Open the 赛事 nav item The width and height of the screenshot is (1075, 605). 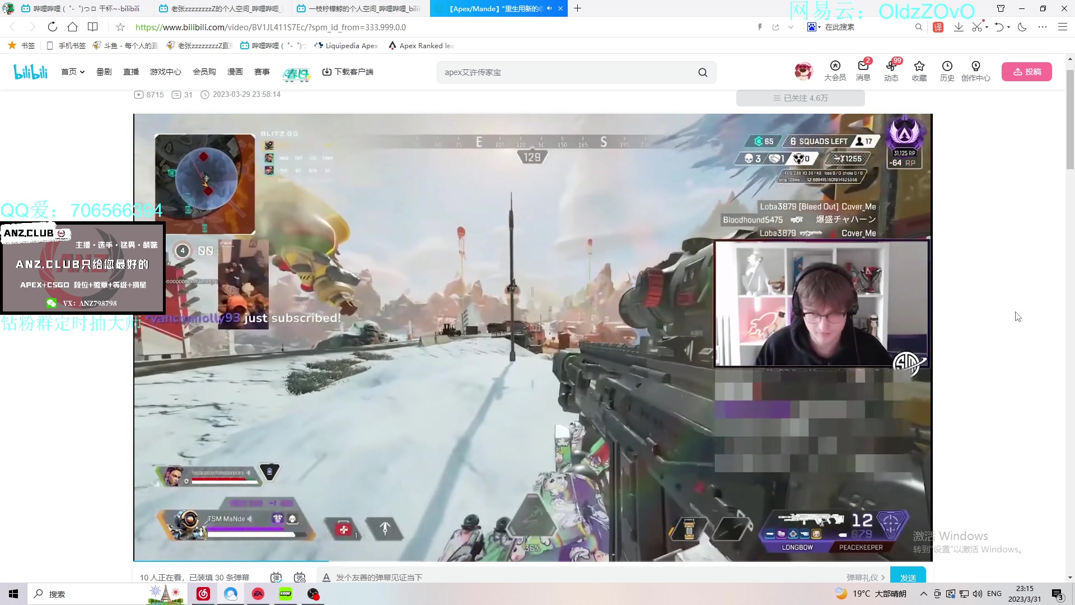(x=261, y=72)
